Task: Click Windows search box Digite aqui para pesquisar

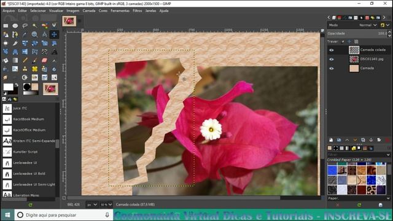Action: [x=64, y=215]
